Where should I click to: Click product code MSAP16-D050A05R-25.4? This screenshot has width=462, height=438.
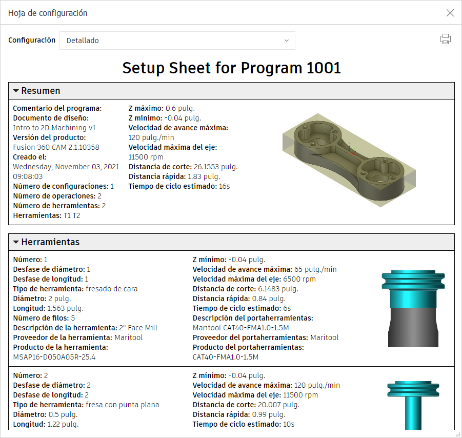[54, 357]
